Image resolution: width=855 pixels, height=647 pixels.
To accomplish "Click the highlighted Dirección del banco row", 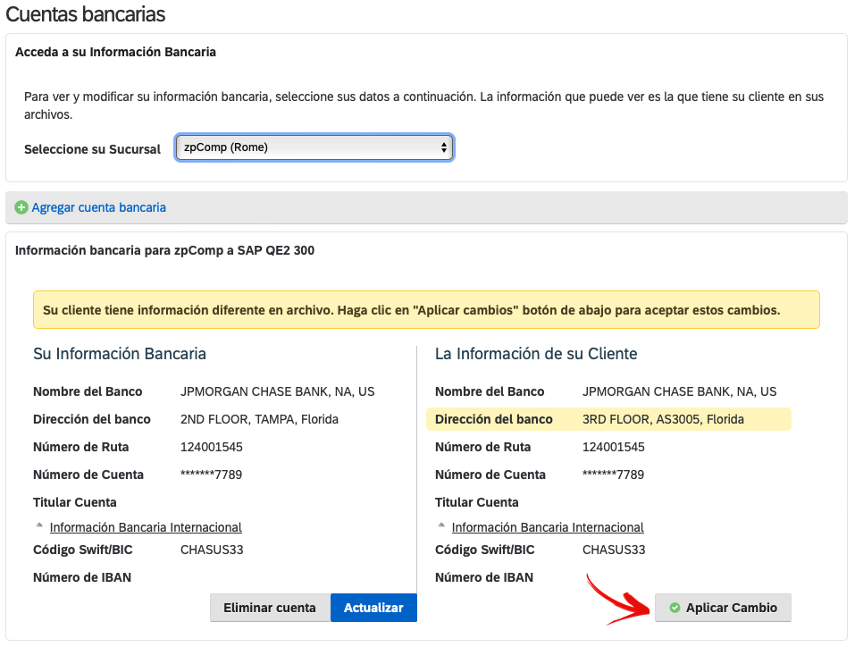I will point(608,419).
